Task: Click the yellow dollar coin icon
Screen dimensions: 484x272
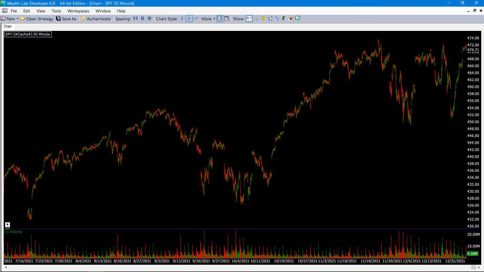Action: [263, 18]
